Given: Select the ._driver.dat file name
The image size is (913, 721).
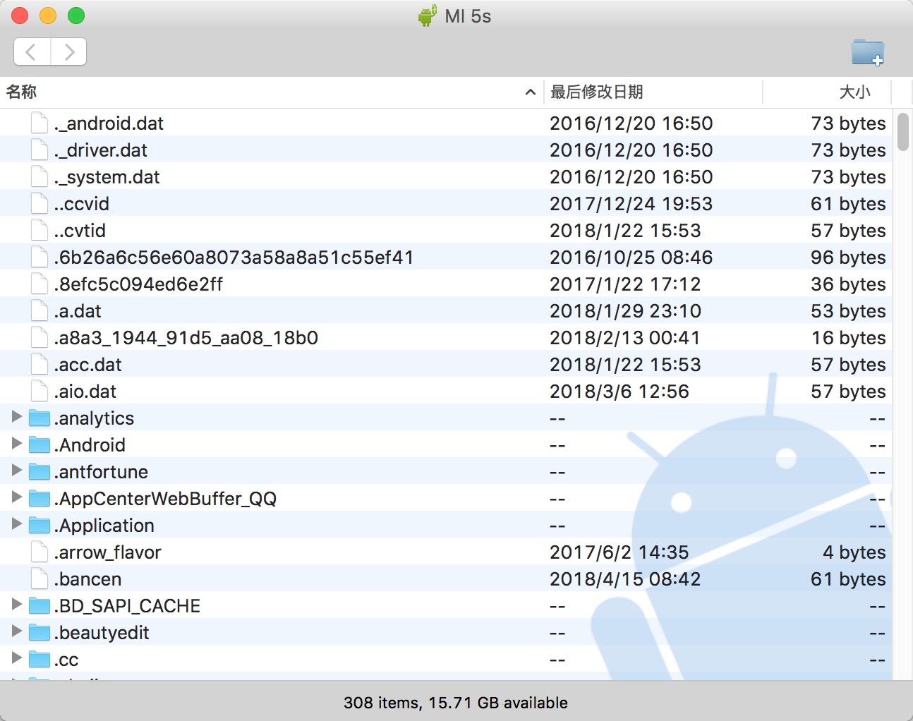Looking at the screenshot, I should coord(101,150).
